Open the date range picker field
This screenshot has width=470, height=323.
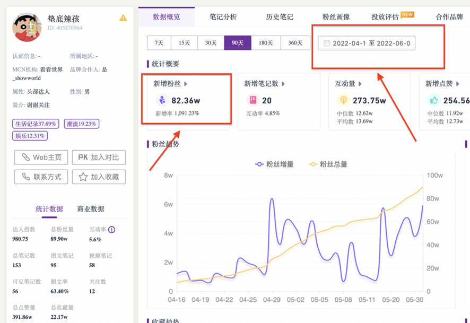(x=366, y=43)
